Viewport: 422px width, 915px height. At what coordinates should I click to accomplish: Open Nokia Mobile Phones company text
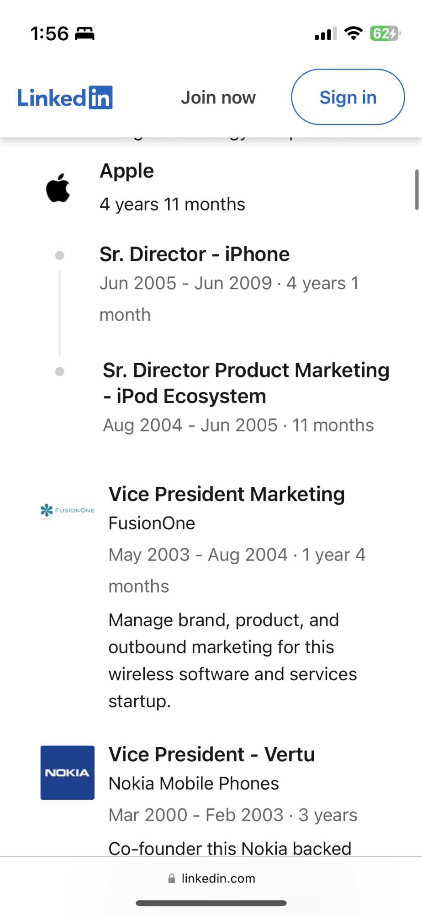click(x=194, y=783)
